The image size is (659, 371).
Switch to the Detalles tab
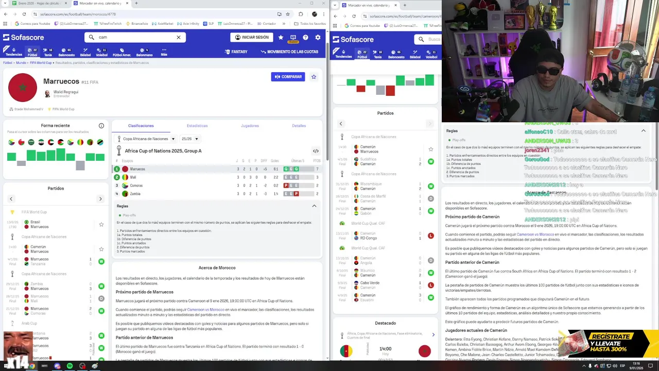299,126
